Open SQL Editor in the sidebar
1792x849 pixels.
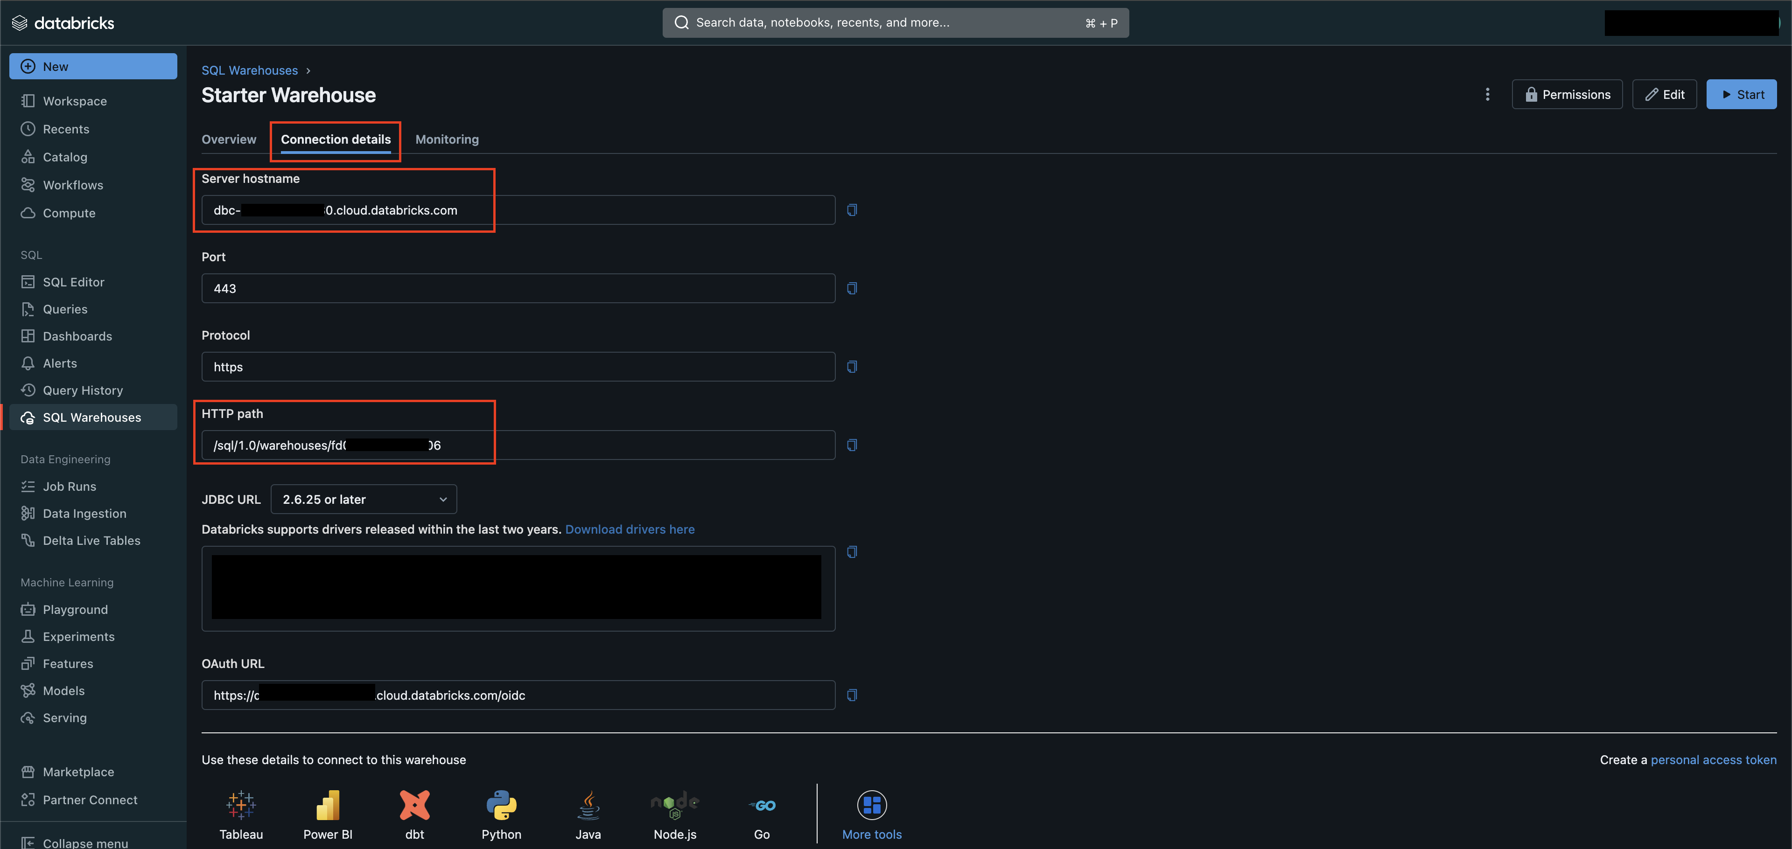[x=93, y=282]
